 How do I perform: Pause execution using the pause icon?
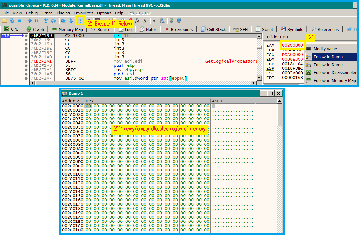coord(36,21)
